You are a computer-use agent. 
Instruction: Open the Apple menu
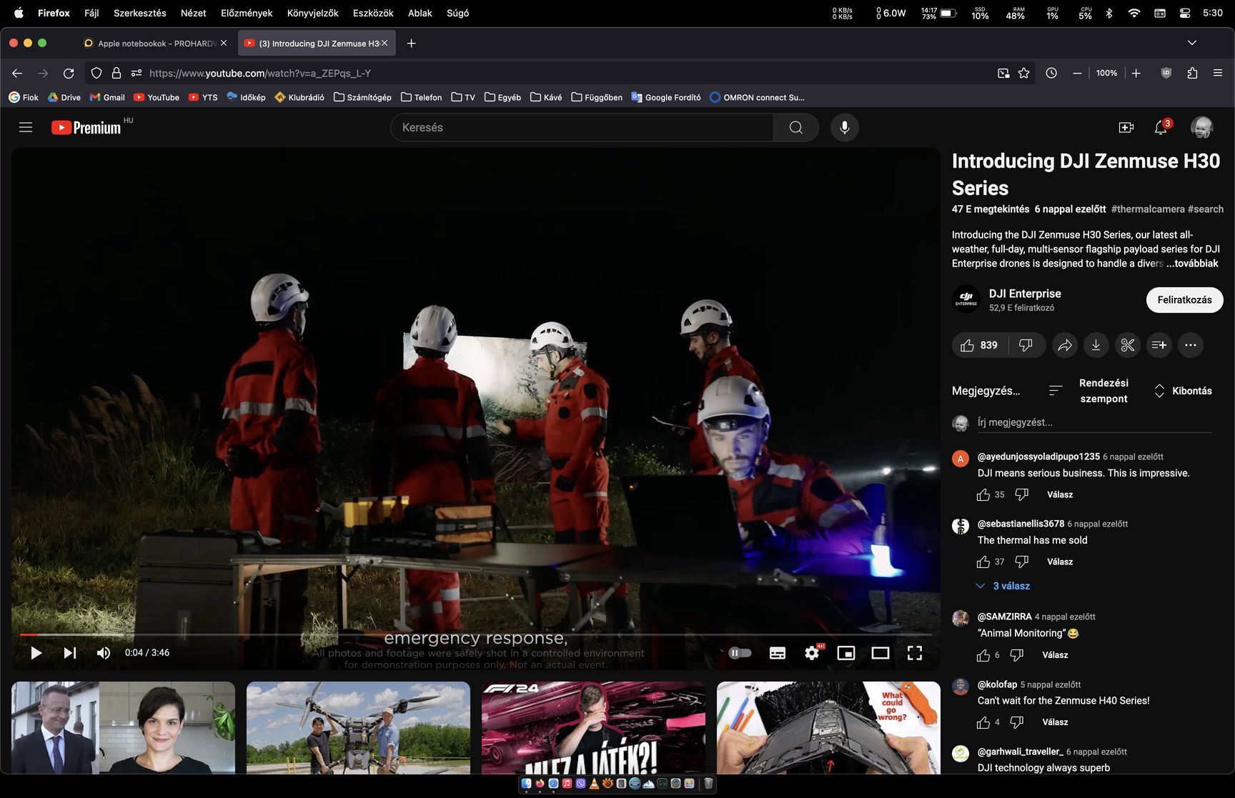point(19,13)
